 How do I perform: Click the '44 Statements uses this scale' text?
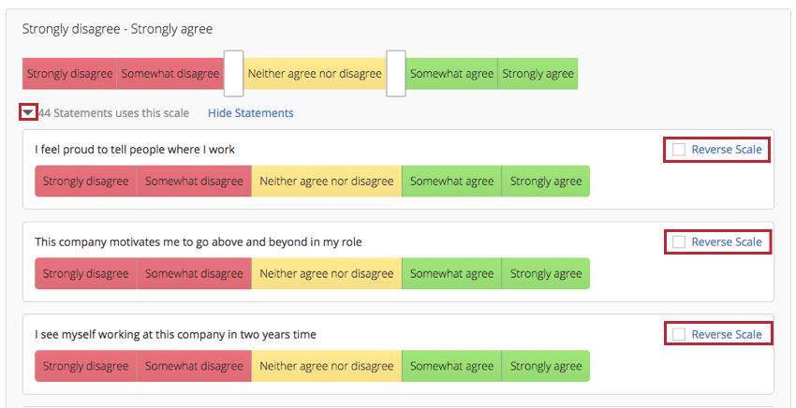pyautogui.click(x=113, y=113)
